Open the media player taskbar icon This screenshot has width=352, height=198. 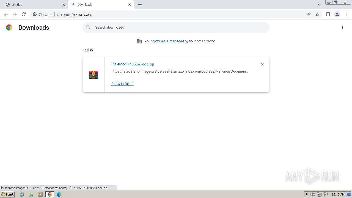[x=40, y=194]
